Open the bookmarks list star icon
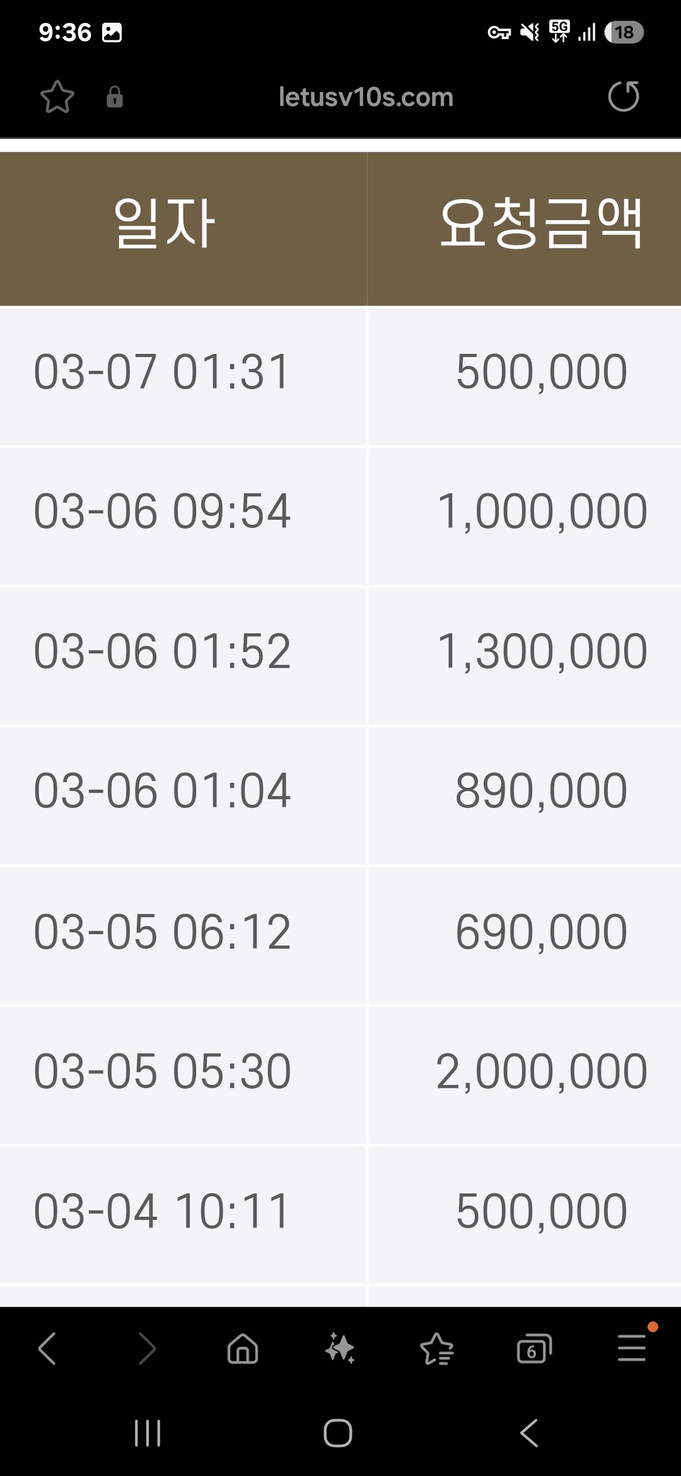The width and height of the screenshot is (681, 1476). [437, 1349]
